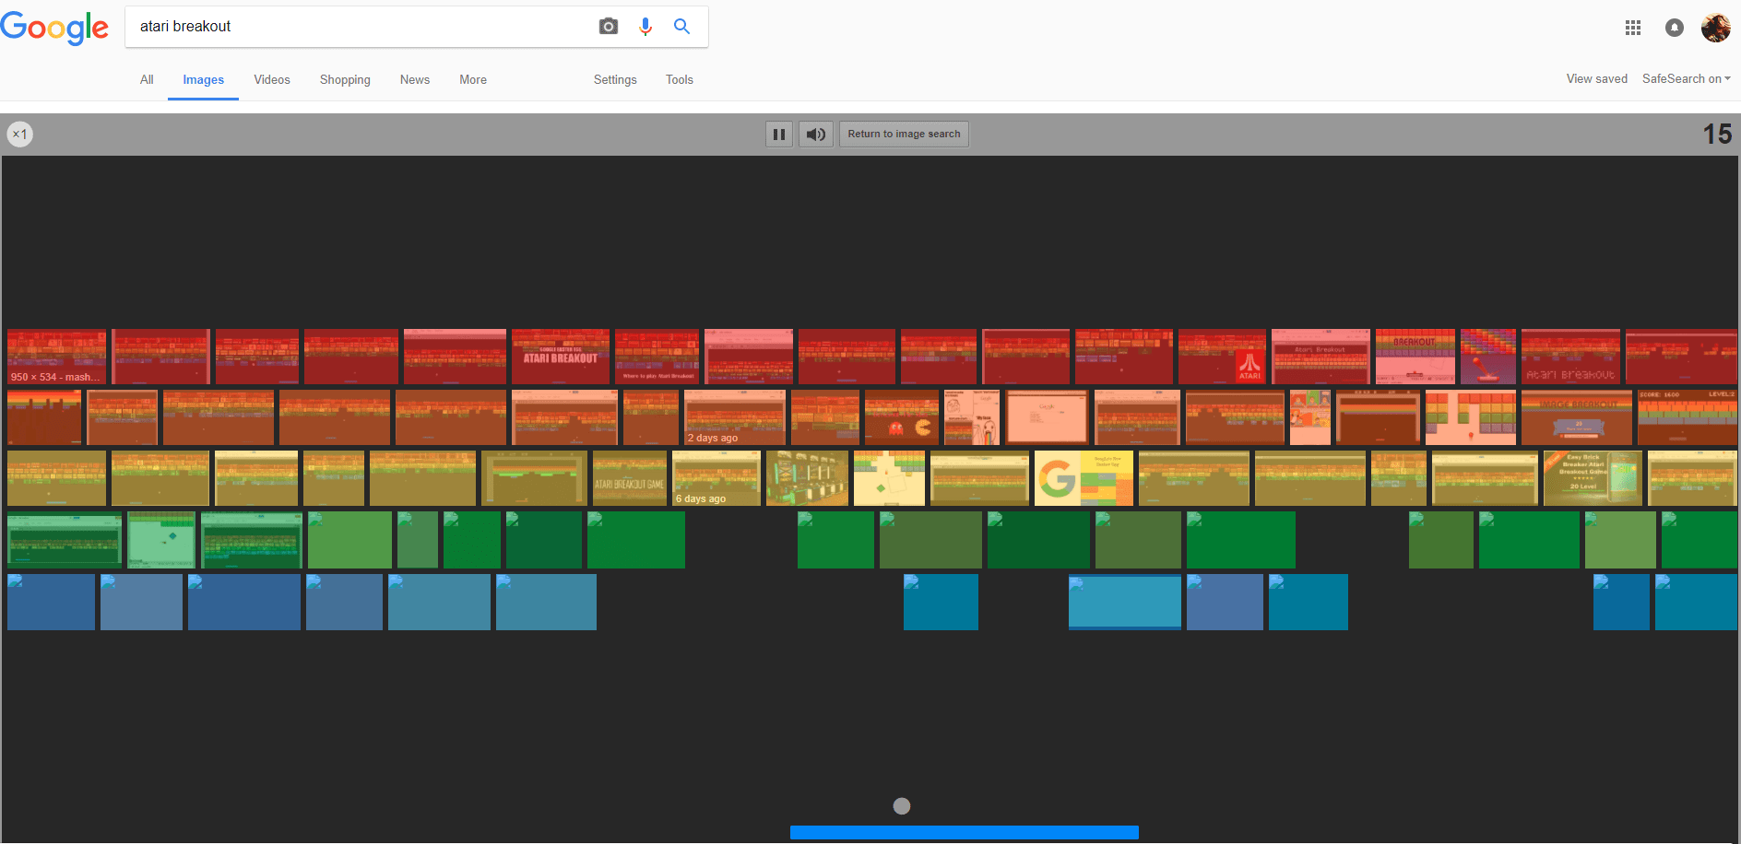Submit search with magnifying glass icon
This screenshot has width=1741, height=844.
(x=682, y=27)
